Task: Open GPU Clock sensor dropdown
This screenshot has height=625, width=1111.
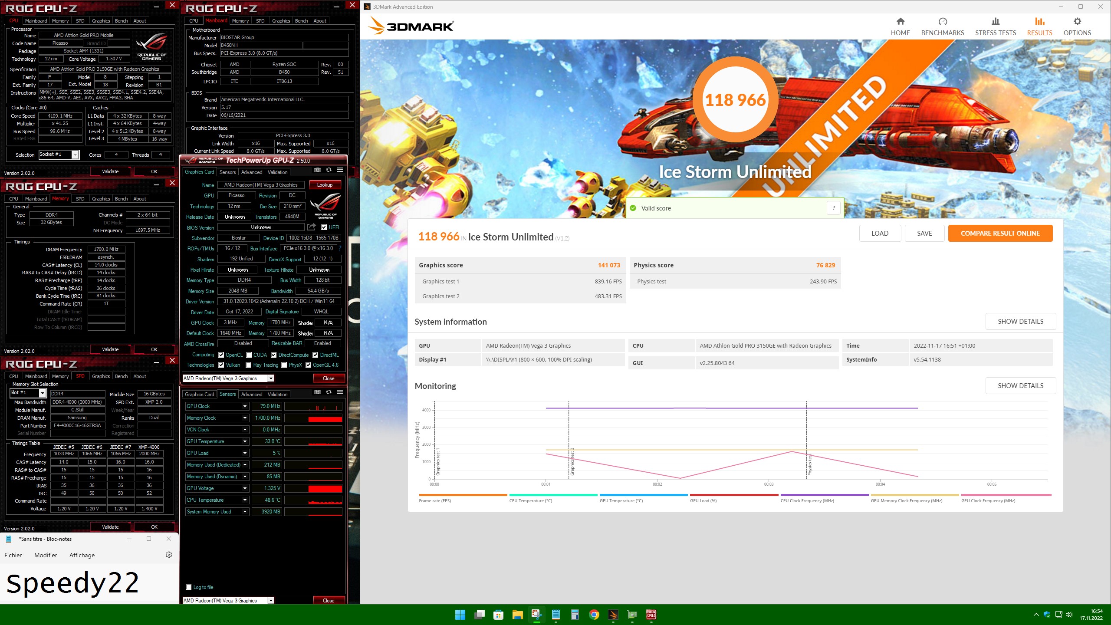Action: point(245,406)
